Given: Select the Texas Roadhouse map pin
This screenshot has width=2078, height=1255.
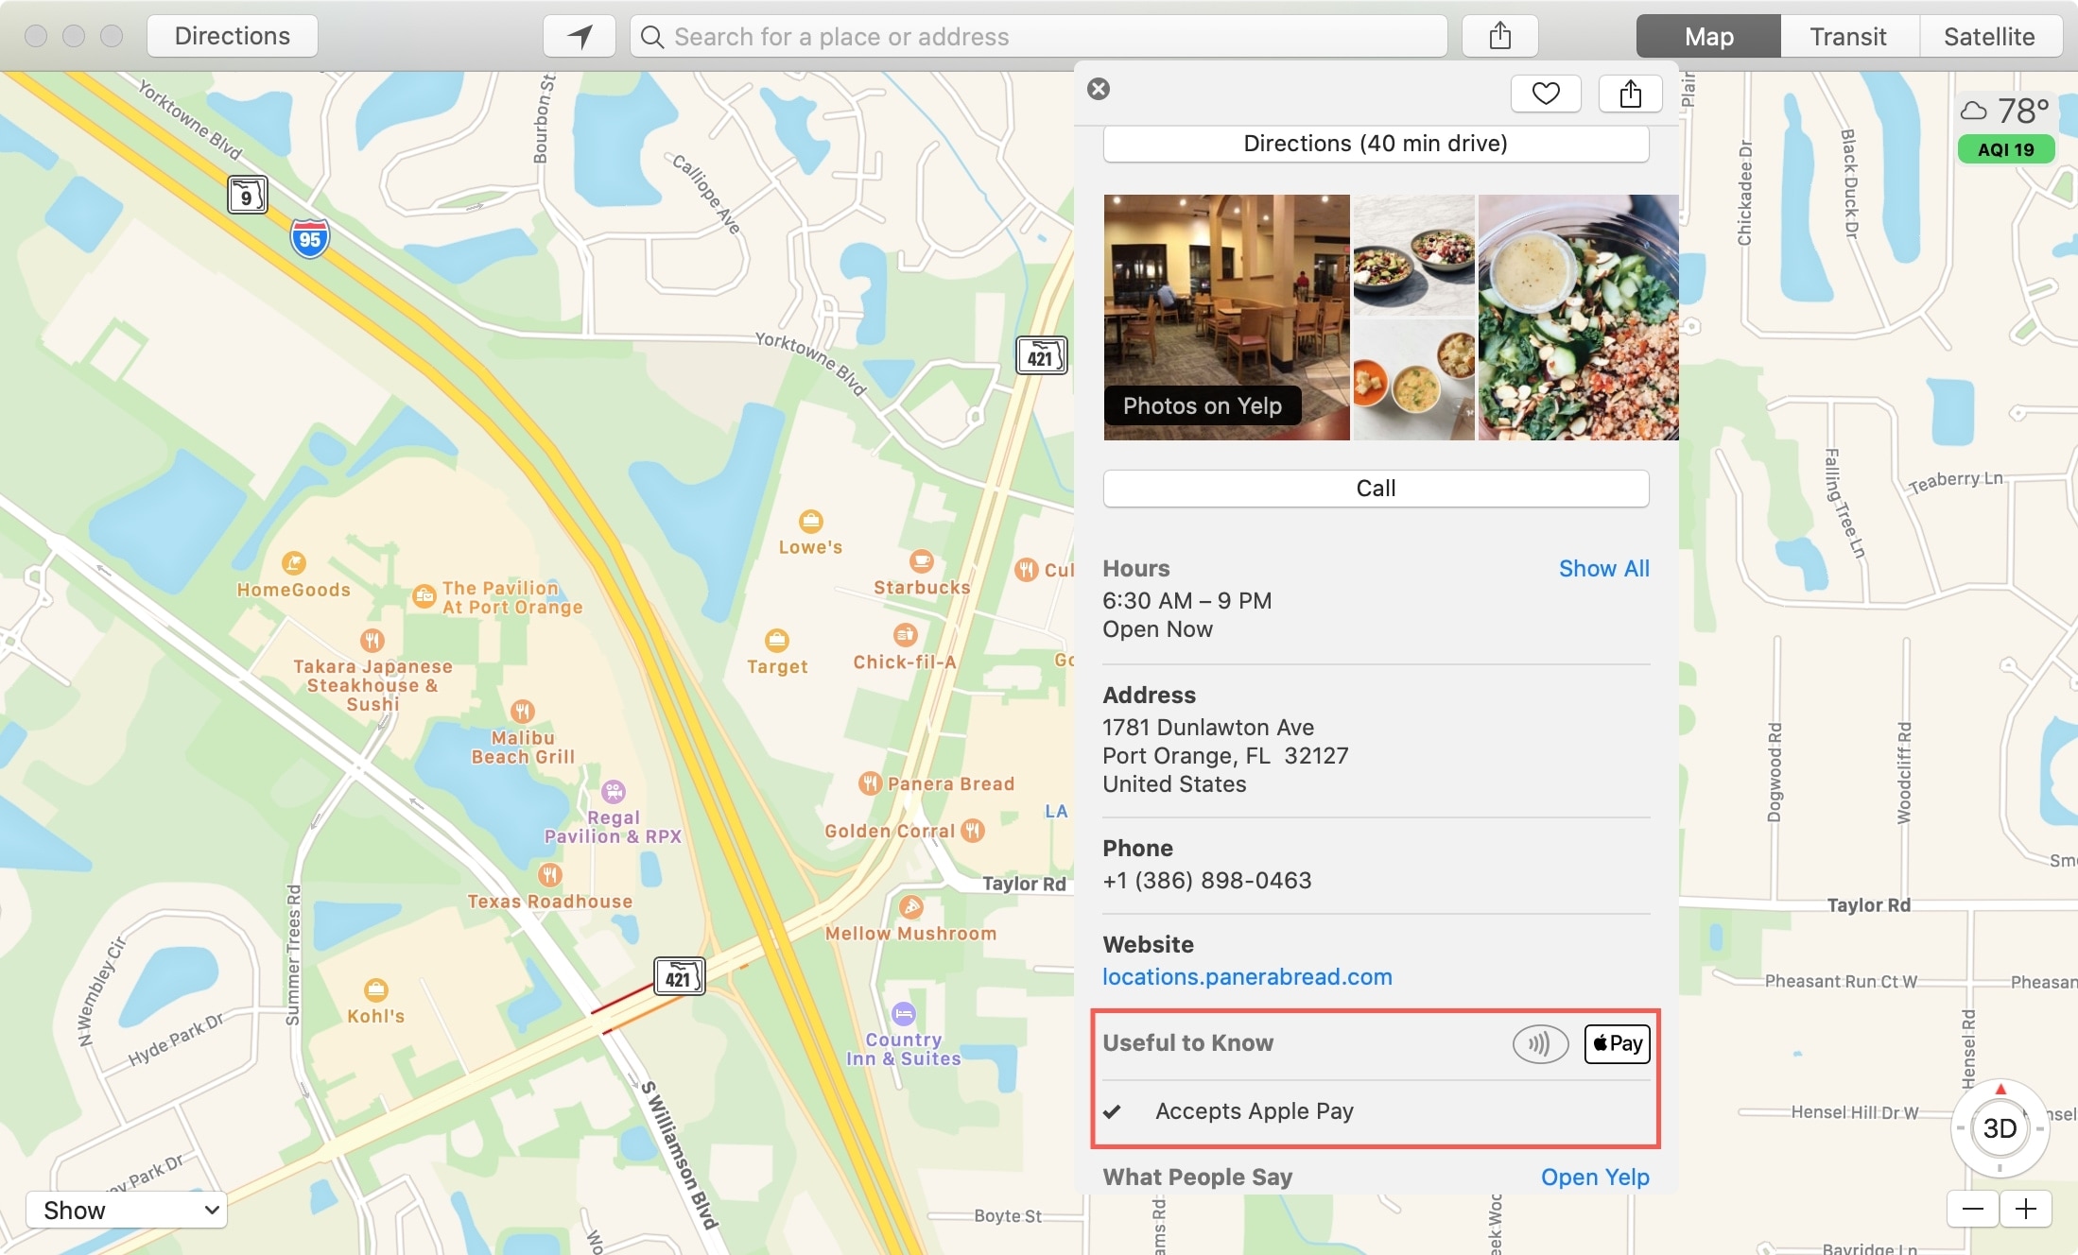Looking at the screenshot, I should (550, 875).
